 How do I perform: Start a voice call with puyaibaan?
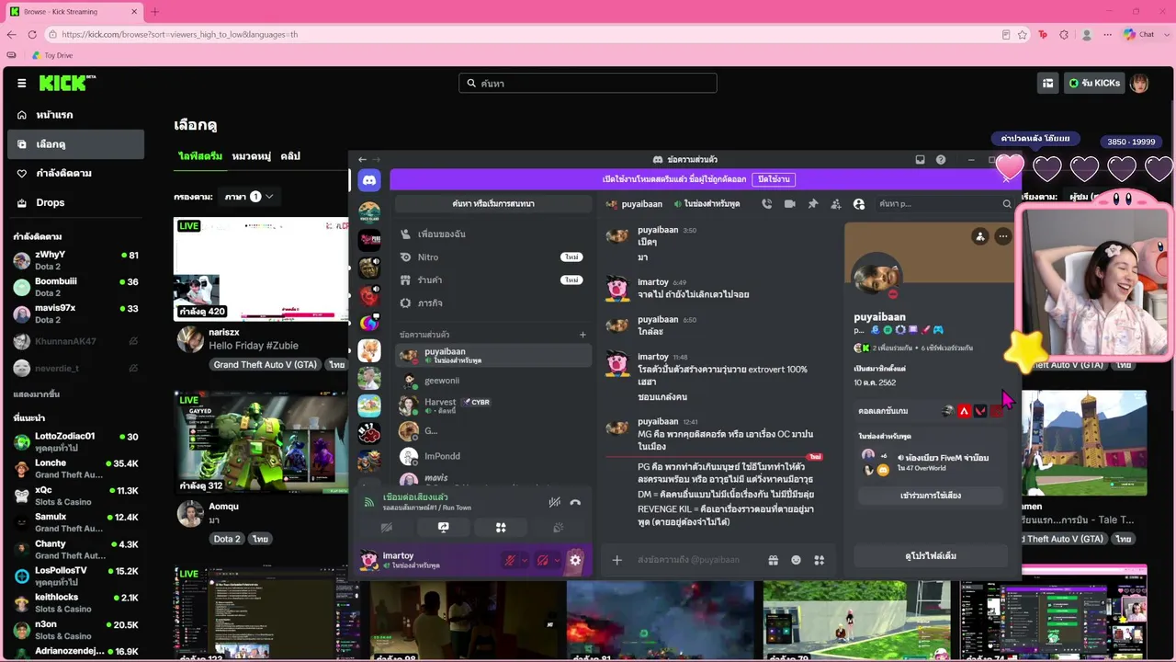coord(767,203)
